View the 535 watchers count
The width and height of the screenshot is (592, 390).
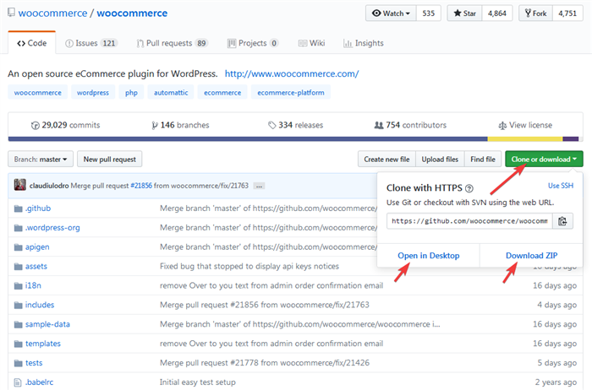coord(429,14)
